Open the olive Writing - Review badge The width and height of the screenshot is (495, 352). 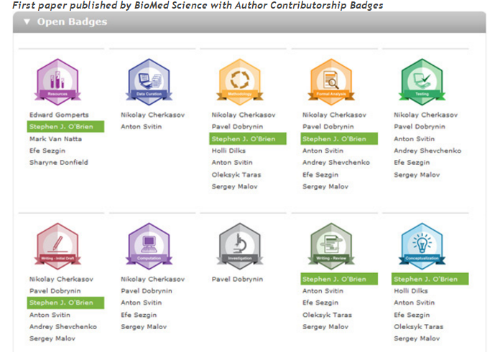[x=331, y=246]
